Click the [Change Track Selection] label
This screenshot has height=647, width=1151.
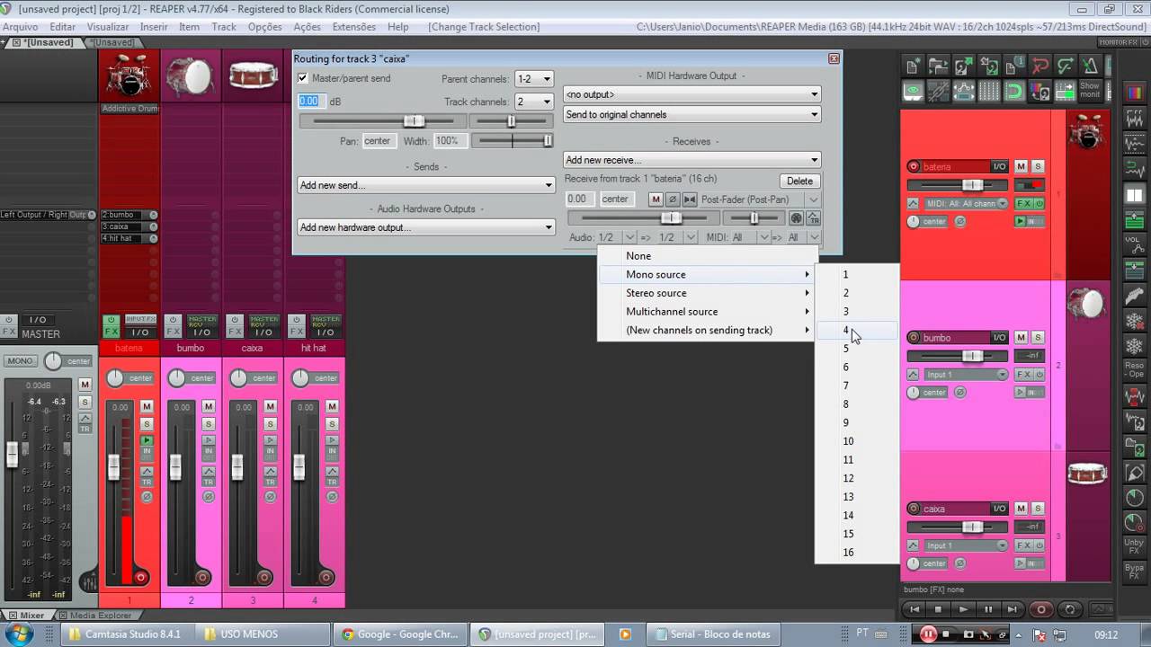coord(484,27)
